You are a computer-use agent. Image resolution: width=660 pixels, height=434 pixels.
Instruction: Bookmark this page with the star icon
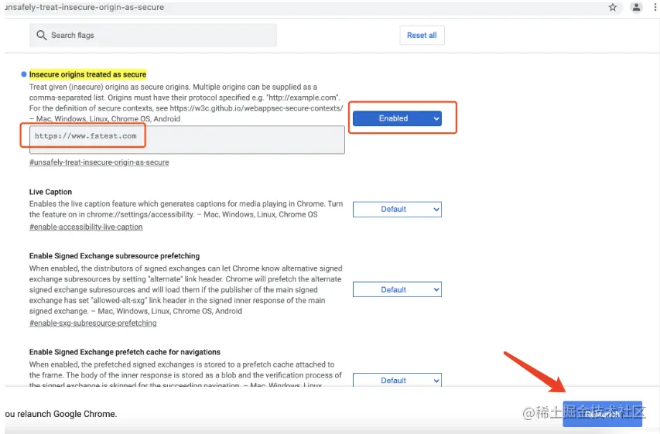[613, 7]
